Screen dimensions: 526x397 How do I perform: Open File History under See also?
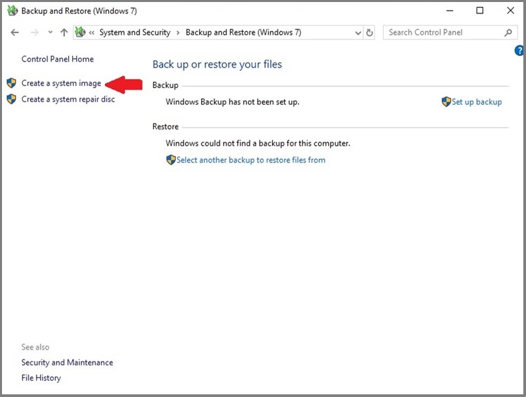click(x=41, y=378)
